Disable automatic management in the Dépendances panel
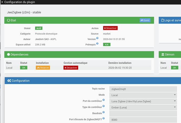This screenshot has height=123, width=181. point(71,68)
